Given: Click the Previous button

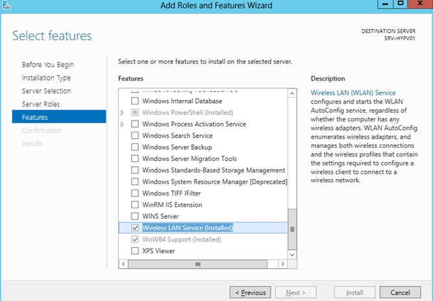Looking at the screenshot, I should [x=250, y=293].
